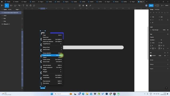This screenshot has width=170, height=96.
Task: Open the layers search icon
Action: point(2,10)
